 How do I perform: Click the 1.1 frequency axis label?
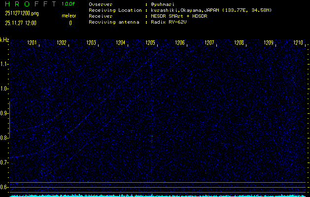click(4, 64)
